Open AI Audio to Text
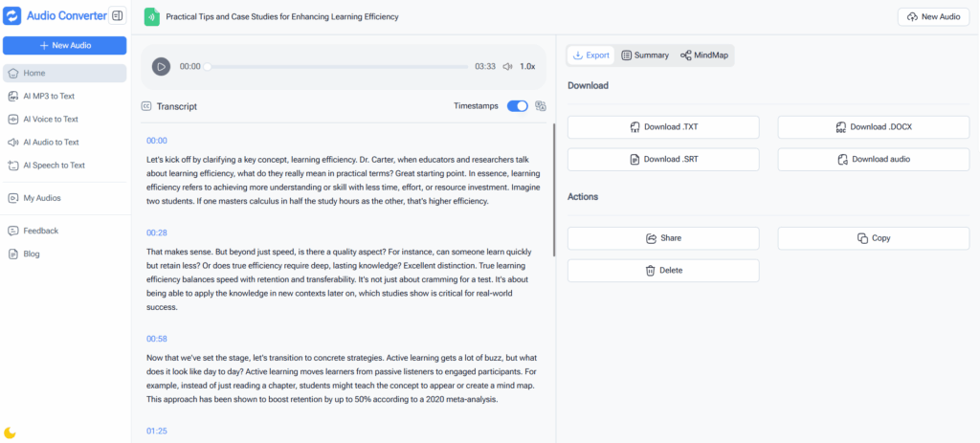The image size is (980, 443). (x=64, y=143)
